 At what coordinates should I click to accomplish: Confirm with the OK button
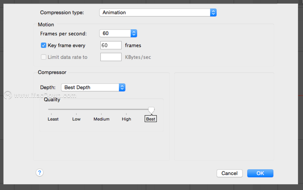pos(260,173)
